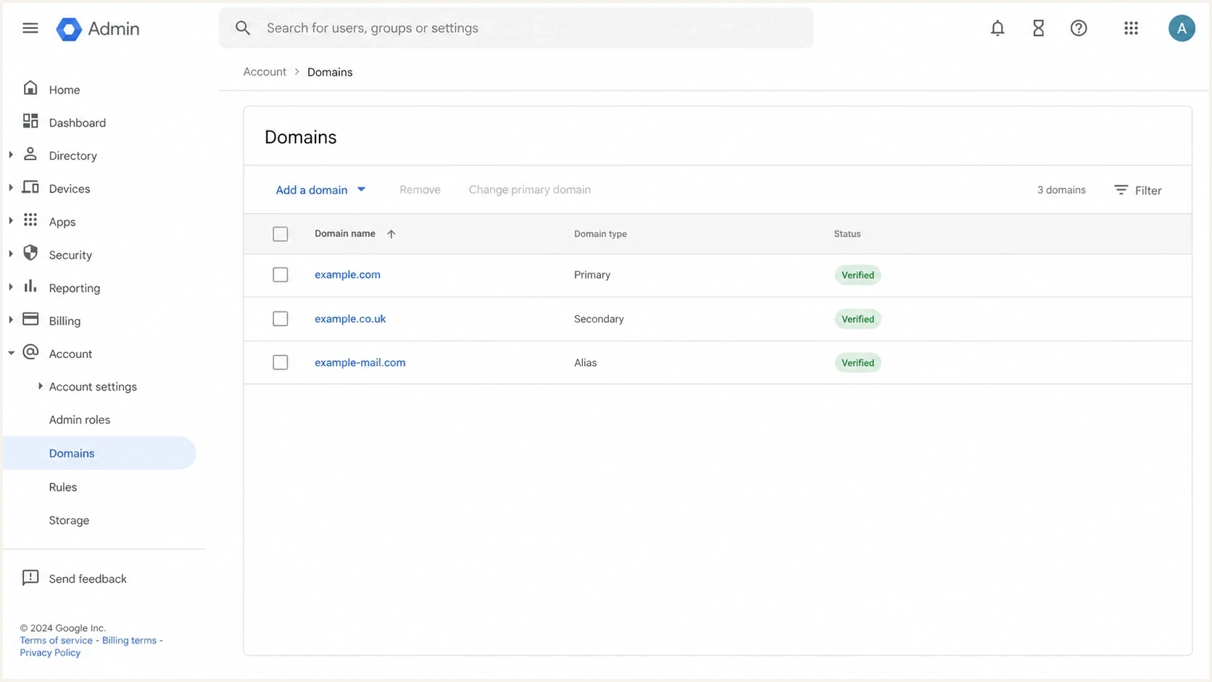Click Verified badge in example-mail.com row
The image size is (1212, 682).
click(858, 362)
